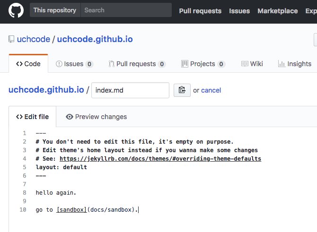The width and height of the screenshot is (317, 232).
Task: Open the uchcode owner link
Action: pos(34,39)
